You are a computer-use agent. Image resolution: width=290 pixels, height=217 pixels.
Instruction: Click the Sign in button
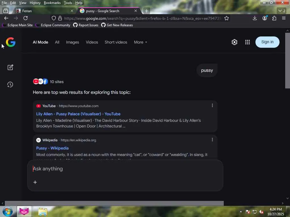point(267,42)
